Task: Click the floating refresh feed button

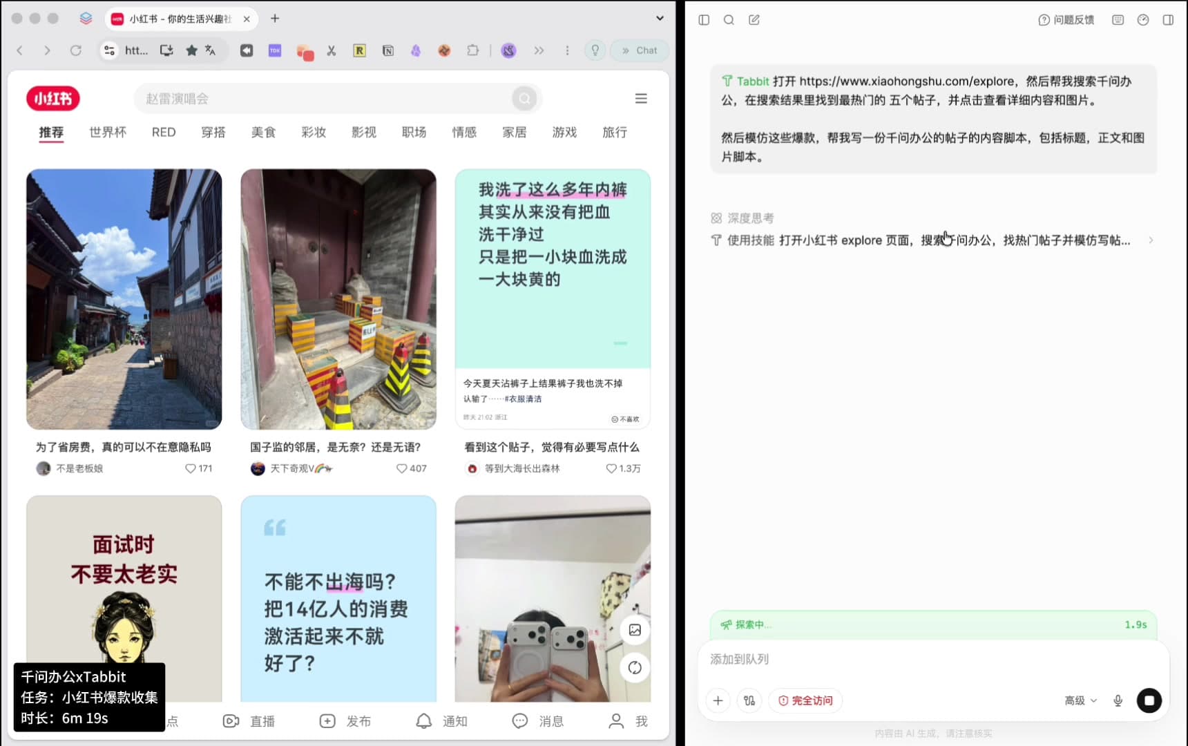Action: click(x=635, y=668)
